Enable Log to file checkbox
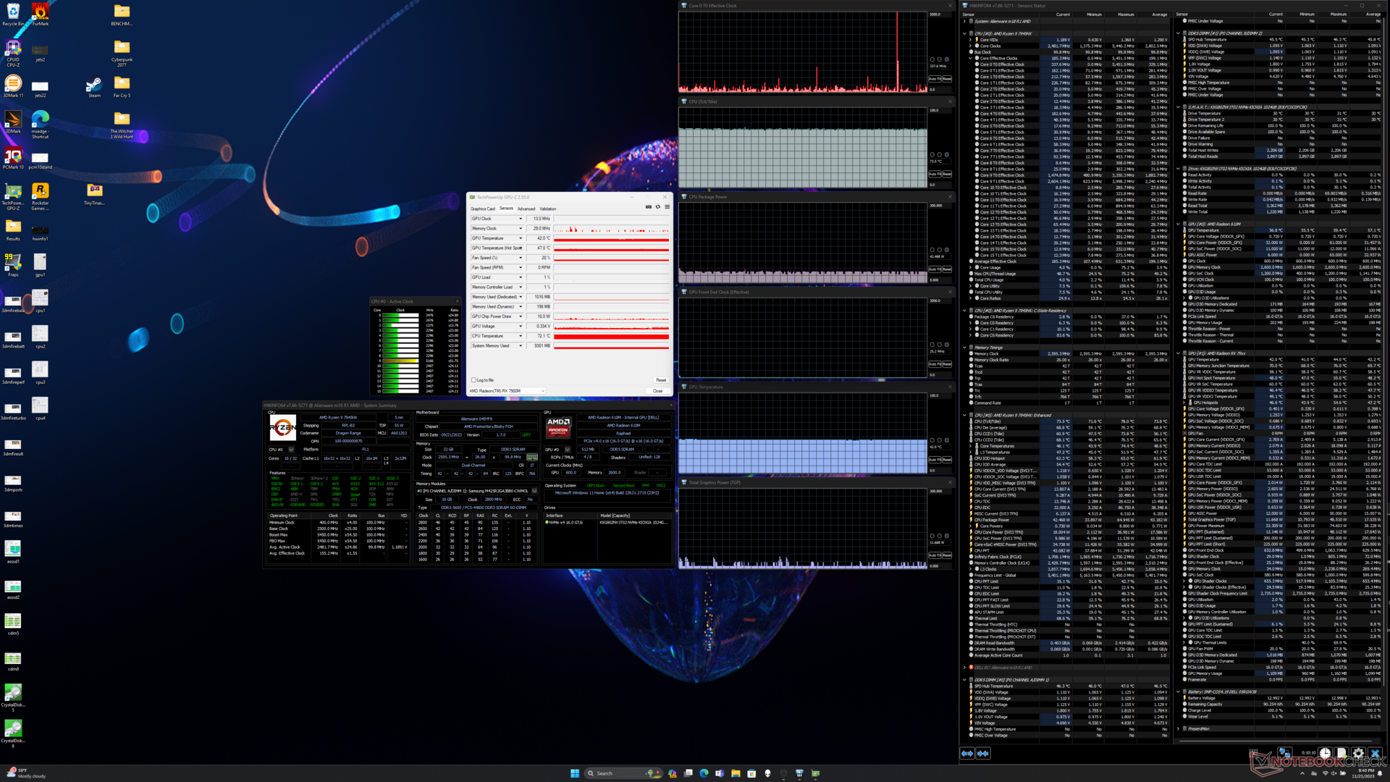The width and height of the screenshot is (1390, 782). (x=474, y=380)
